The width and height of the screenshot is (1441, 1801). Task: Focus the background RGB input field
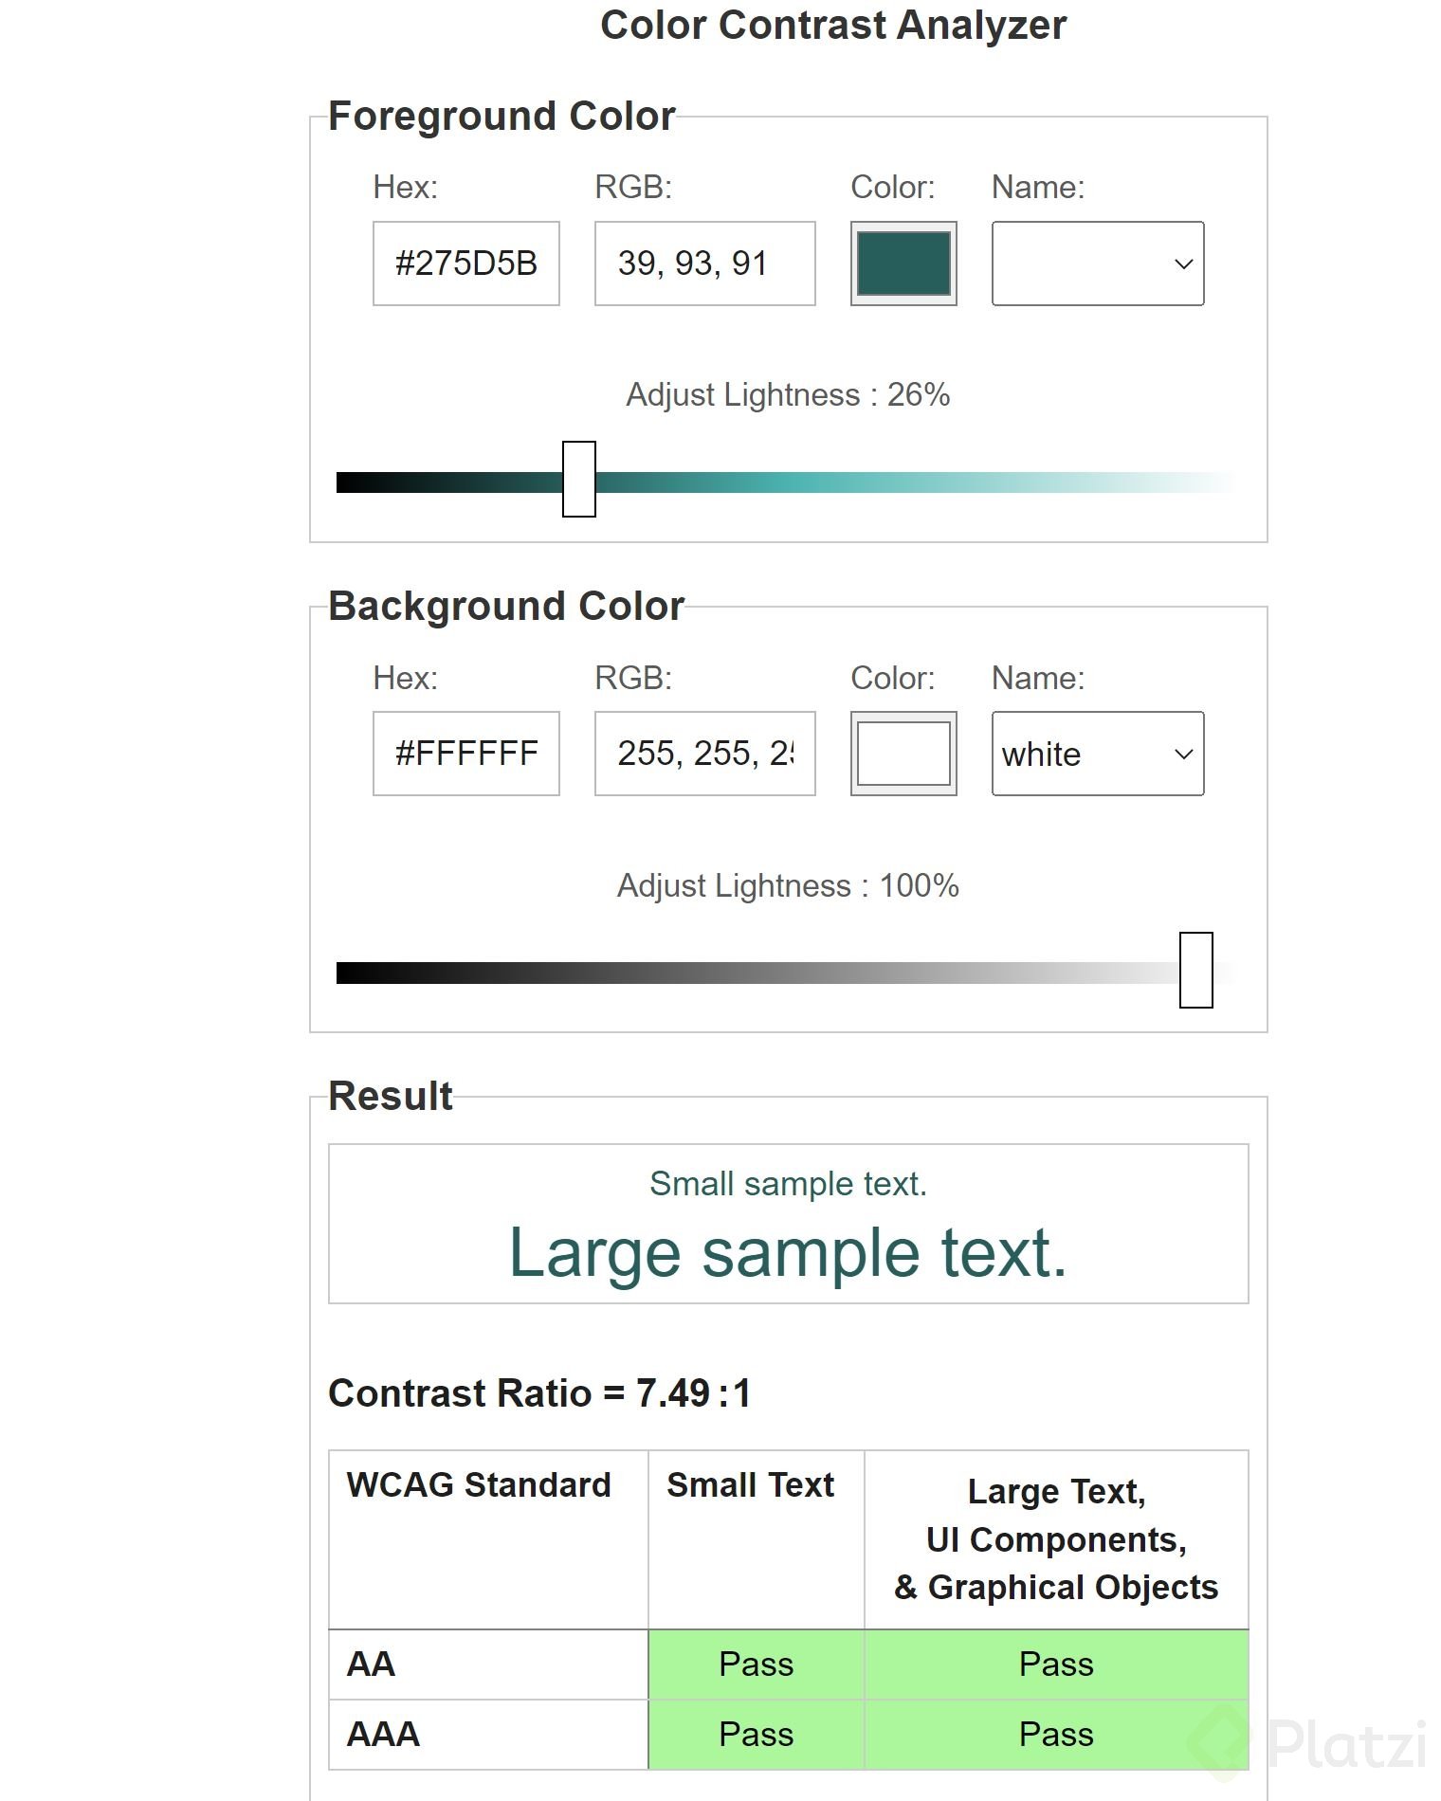[x=704, y=754]
